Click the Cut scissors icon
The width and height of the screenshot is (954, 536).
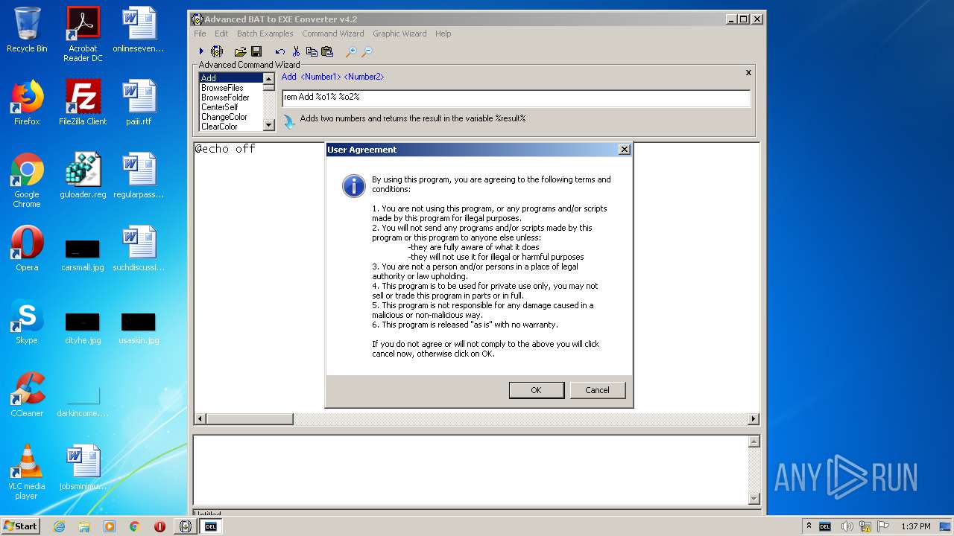(x=296, y=51)
